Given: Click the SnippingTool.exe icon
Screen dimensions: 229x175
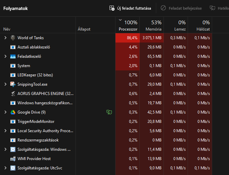Looking at the screenshot, I should pos(13,84).
